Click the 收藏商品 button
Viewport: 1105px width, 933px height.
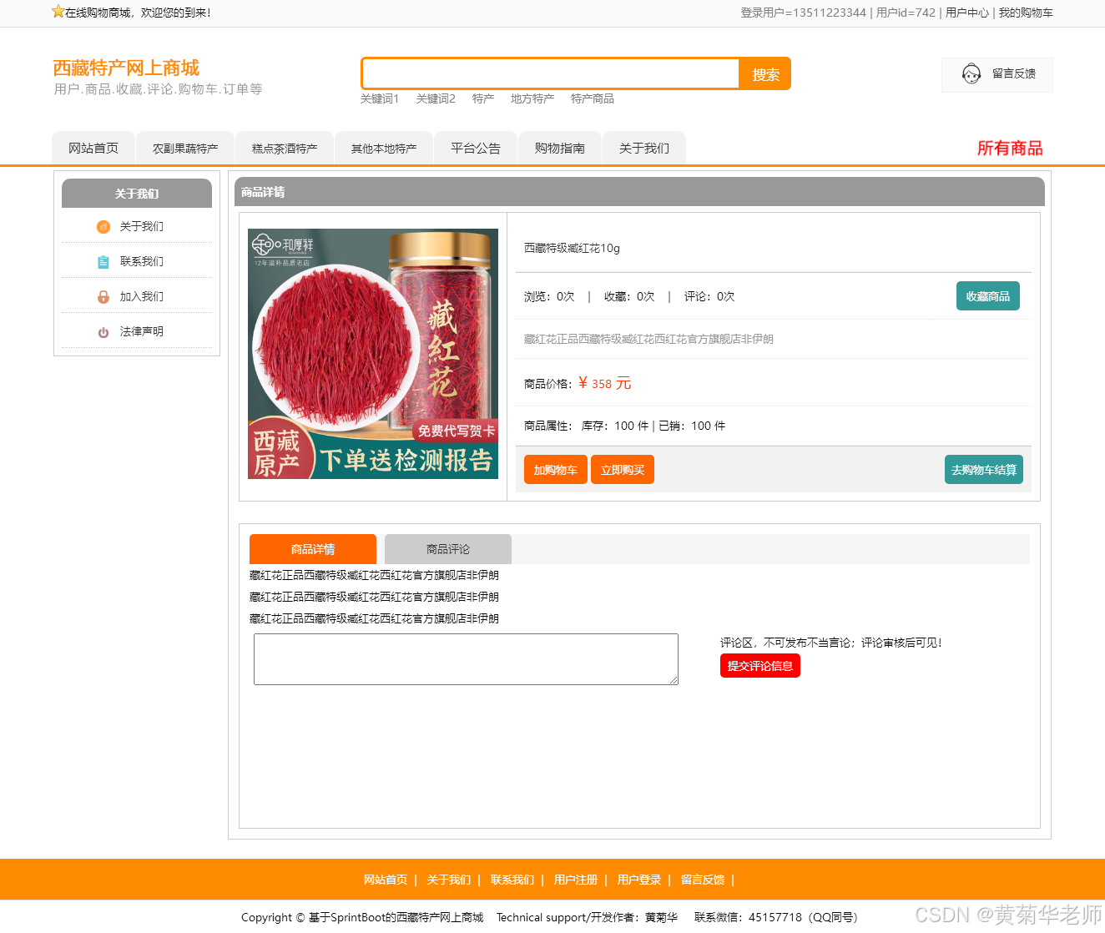988,296
